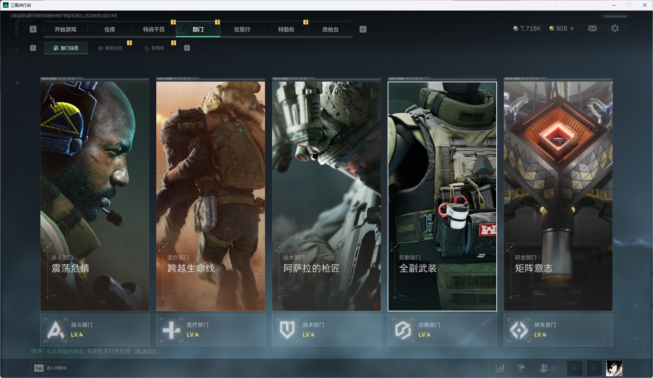
Task: Select the 部门任务 sub-tab
Action: coord(66,48)
